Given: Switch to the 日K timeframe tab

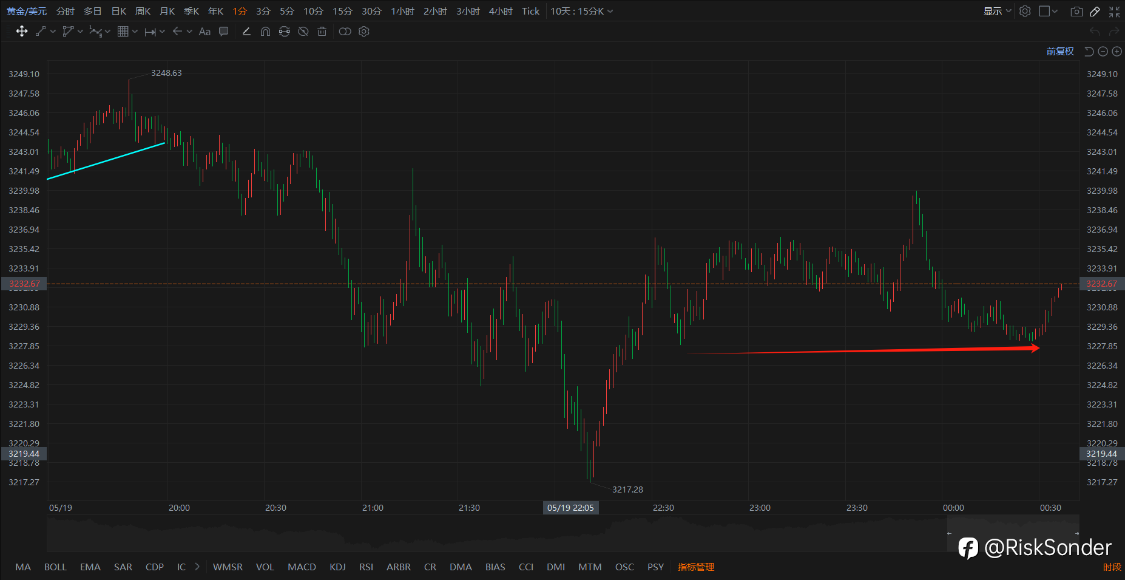Looking at the screenshot, I should coord(119,12).
